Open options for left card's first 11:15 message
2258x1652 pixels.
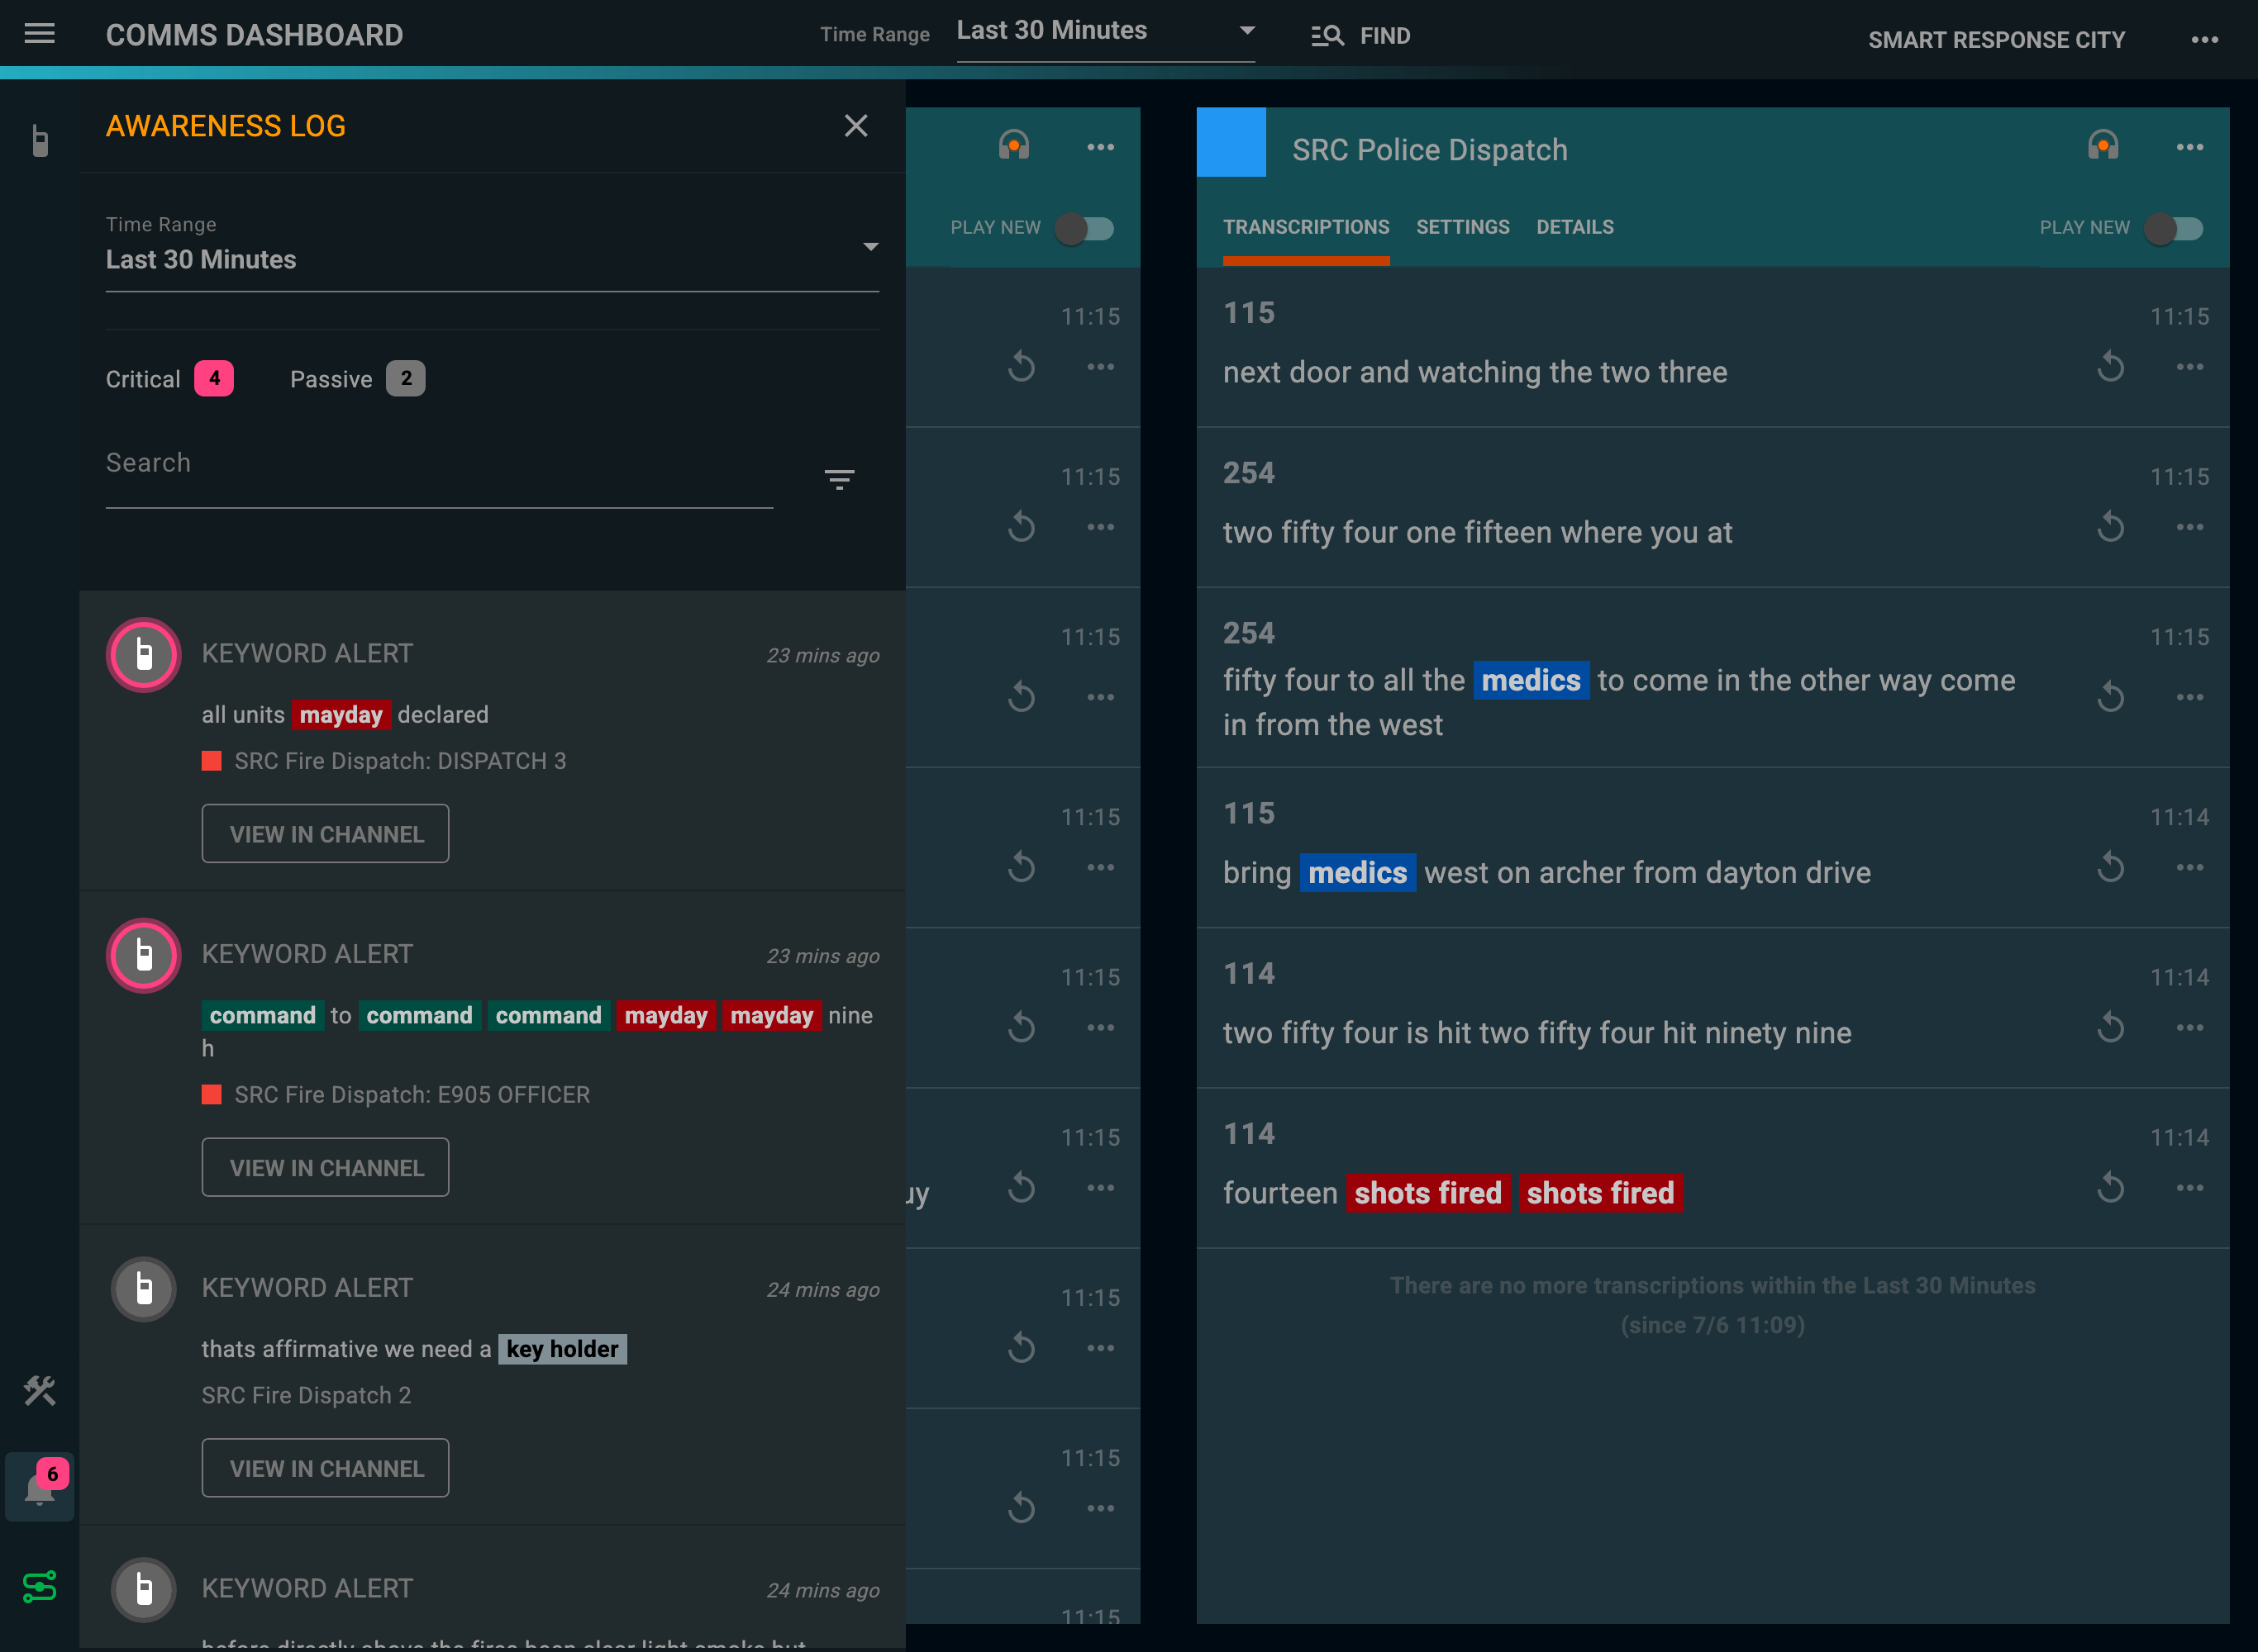1101,367
